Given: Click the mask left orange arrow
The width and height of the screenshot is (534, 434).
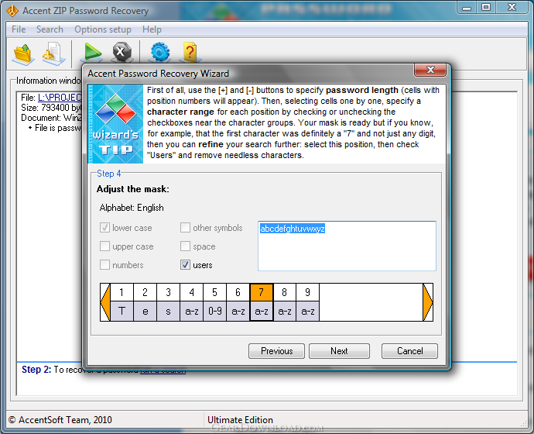Looking at the screenshot, I should (105, 302).
